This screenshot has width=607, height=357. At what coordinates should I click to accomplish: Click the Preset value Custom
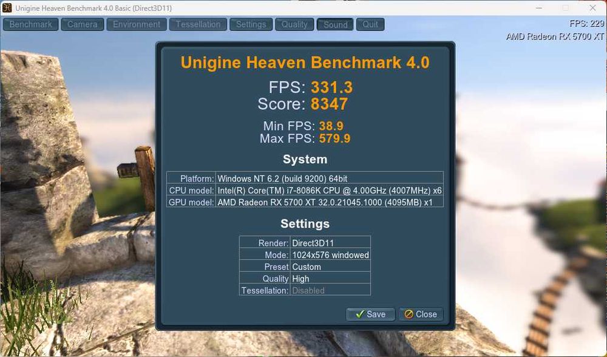pos(330,267)
